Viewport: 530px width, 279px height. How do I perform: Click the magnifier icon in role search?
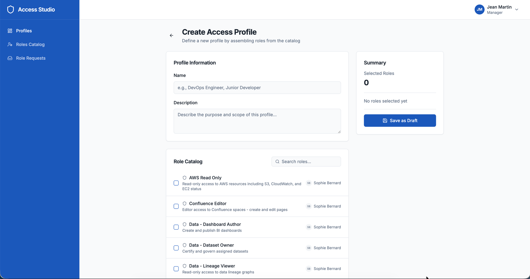(277, 162)
